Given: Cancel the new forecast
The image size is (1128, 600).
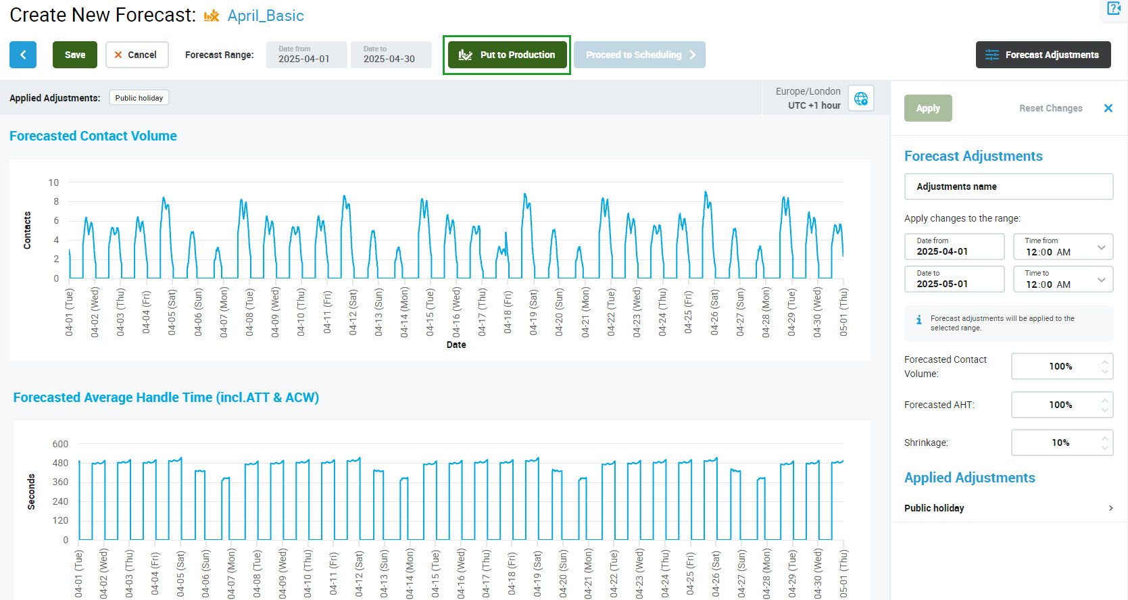Looking at the screenshot, I should (137, 55).
